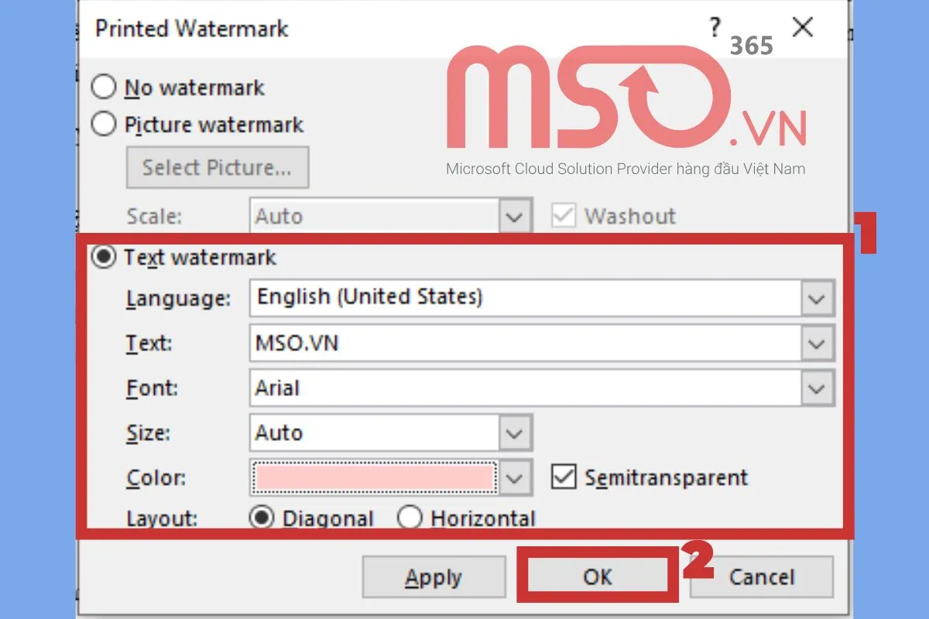This screenshot has height=619, width=929.
Task: Open the Font dropdown set to Arial
Action: click(817, 388)
